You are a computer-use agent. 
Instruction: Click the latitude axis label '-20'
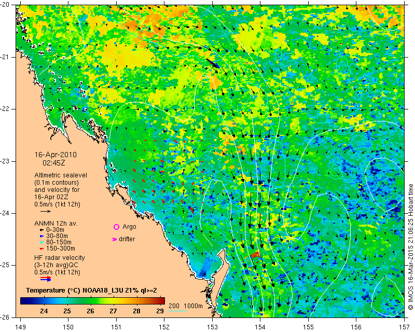click(6, 5)
